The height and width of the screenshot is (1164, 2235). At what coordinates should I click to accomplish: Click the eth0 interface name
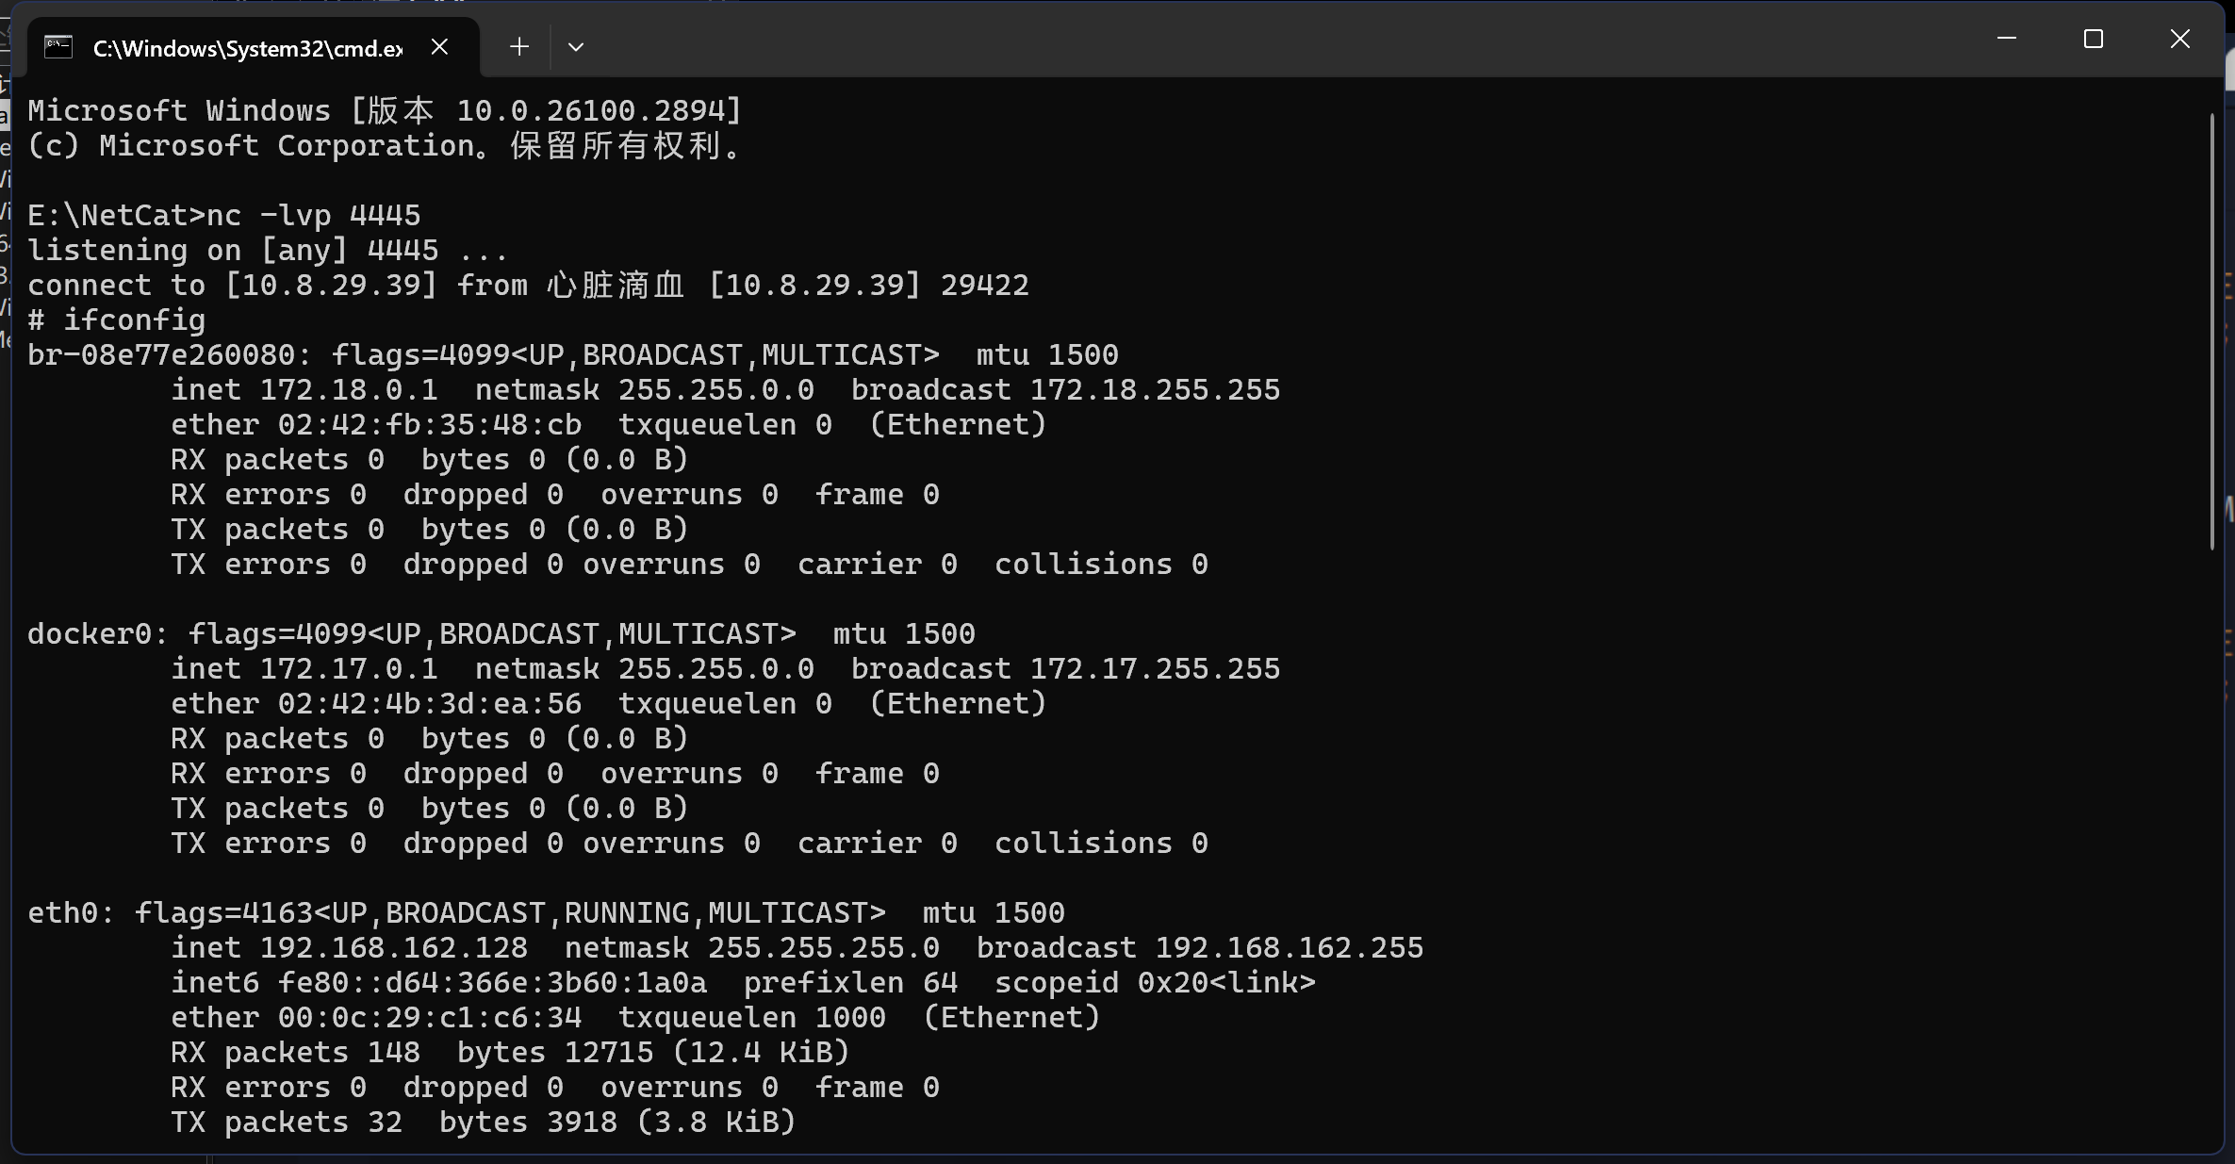64,913
